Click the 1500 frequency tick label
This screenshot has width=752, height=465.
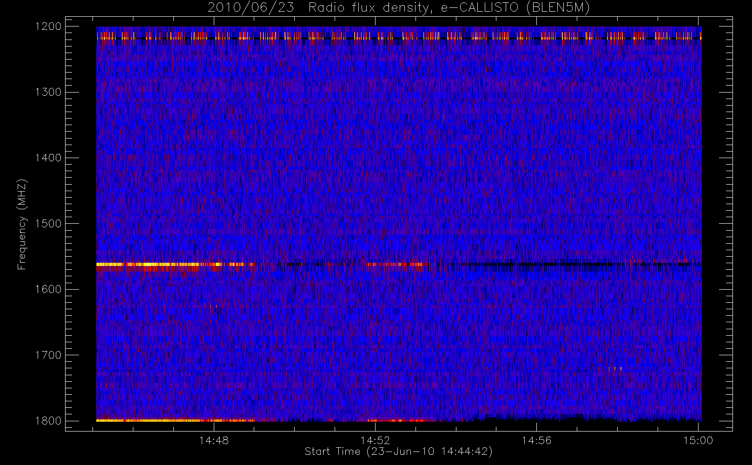48,224
